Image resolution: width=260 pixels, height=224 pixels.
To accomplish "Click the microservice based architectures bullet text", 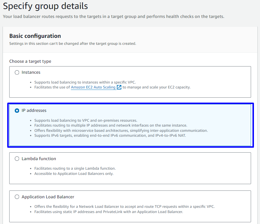I will (x=121, y=130).
